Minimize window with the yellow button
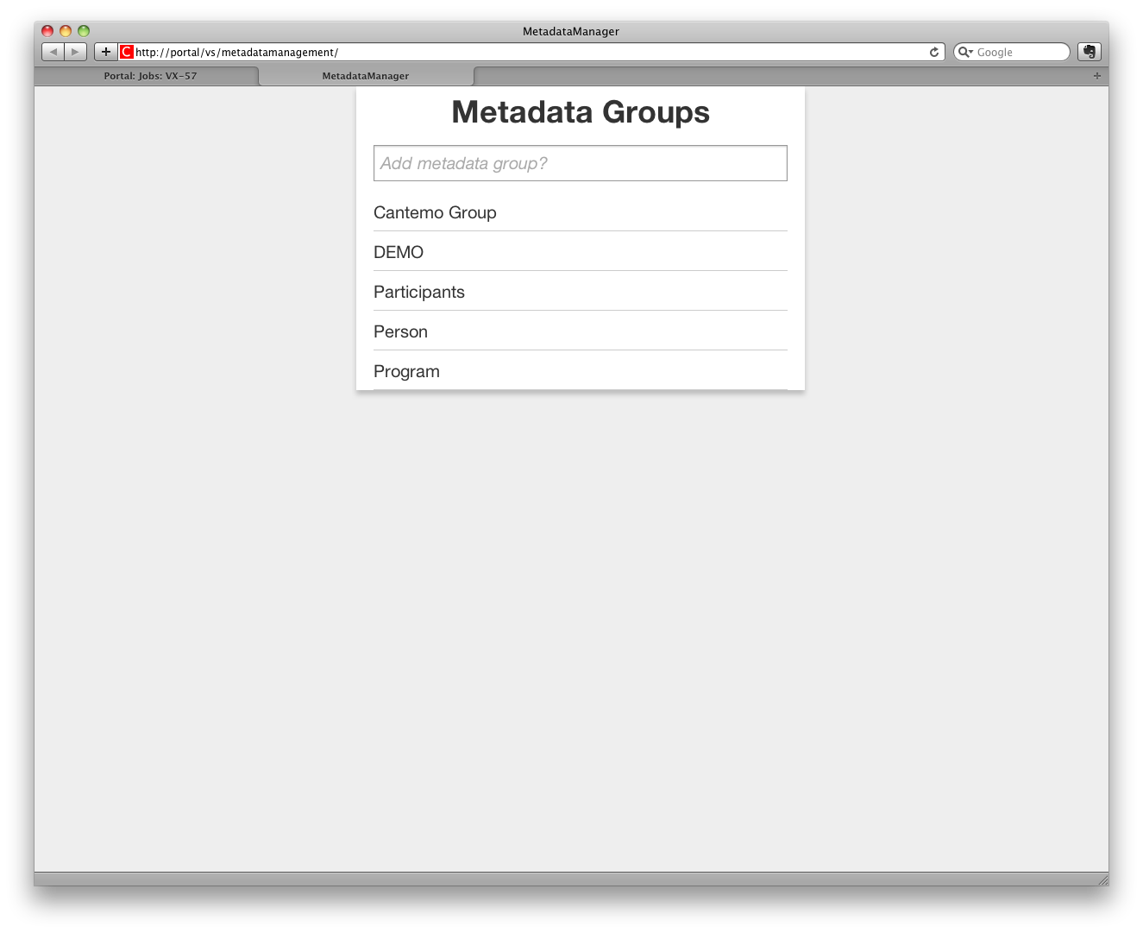Viewport: 1143px width, 933px height. click(x=66, y=31)
